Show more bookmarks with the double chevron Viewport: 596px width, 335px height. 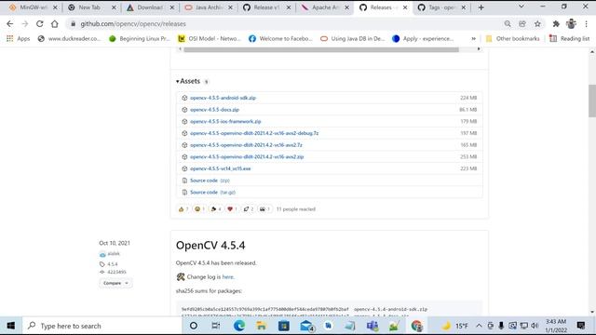click(x=474, y=39)
